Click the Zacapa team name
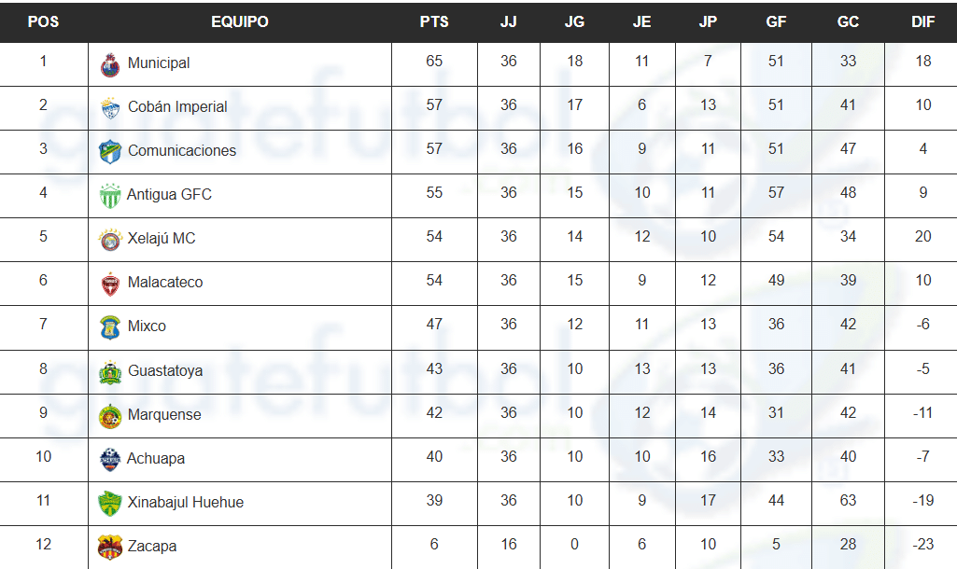957x569 pixels. [152, 546]
